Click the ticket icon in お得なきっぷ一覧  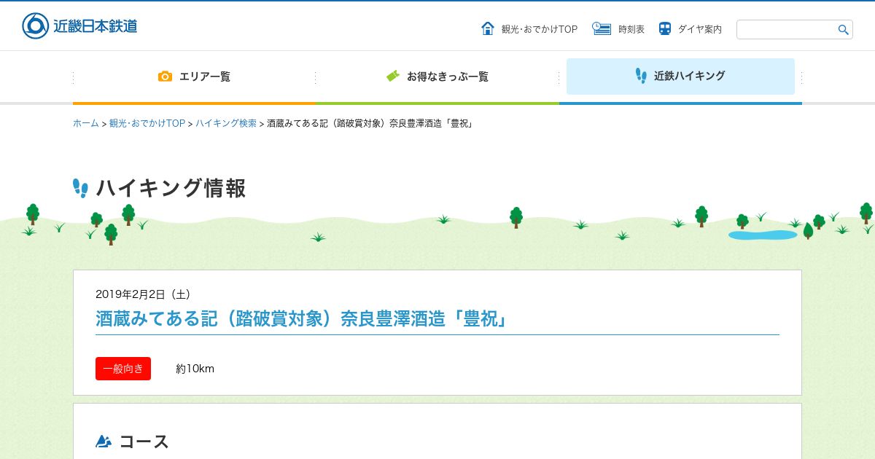tap(393, 76)
